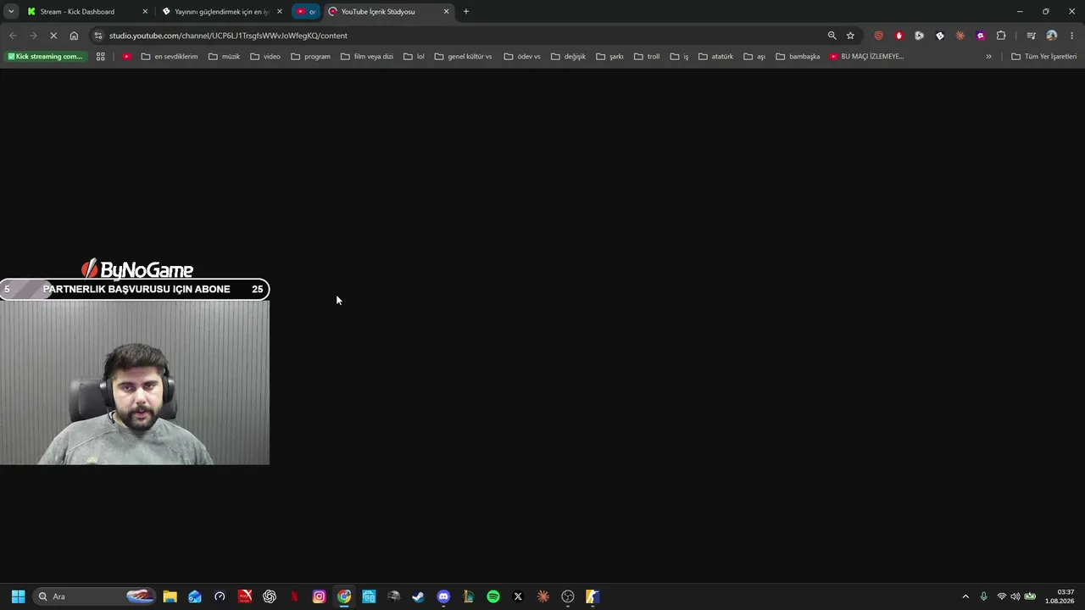Open the Chrome three-dot menu

(x=1072, y=36)
